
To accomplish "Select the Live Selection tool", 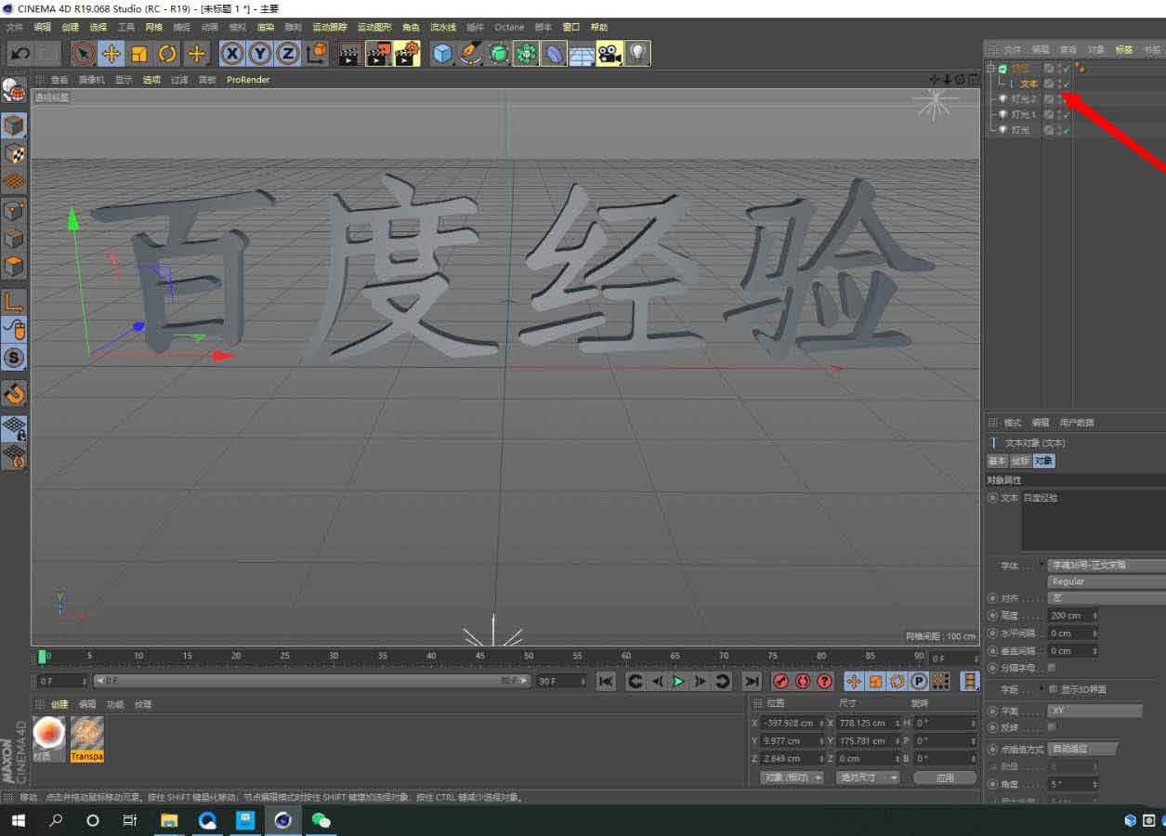I will coord(82,54).
